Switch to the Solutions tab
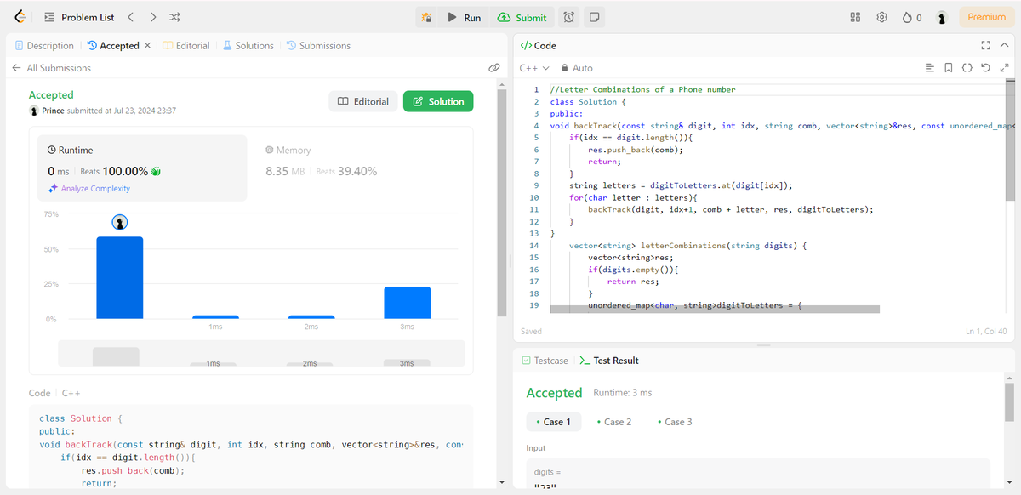 point(248,45)
